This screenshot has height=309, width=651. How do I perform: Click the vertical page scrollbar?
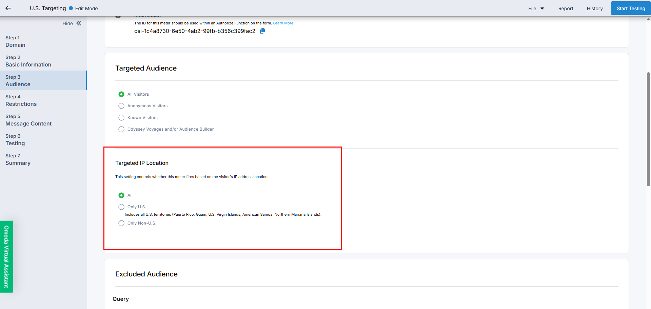pyautogui.click(x=648, y=129)
